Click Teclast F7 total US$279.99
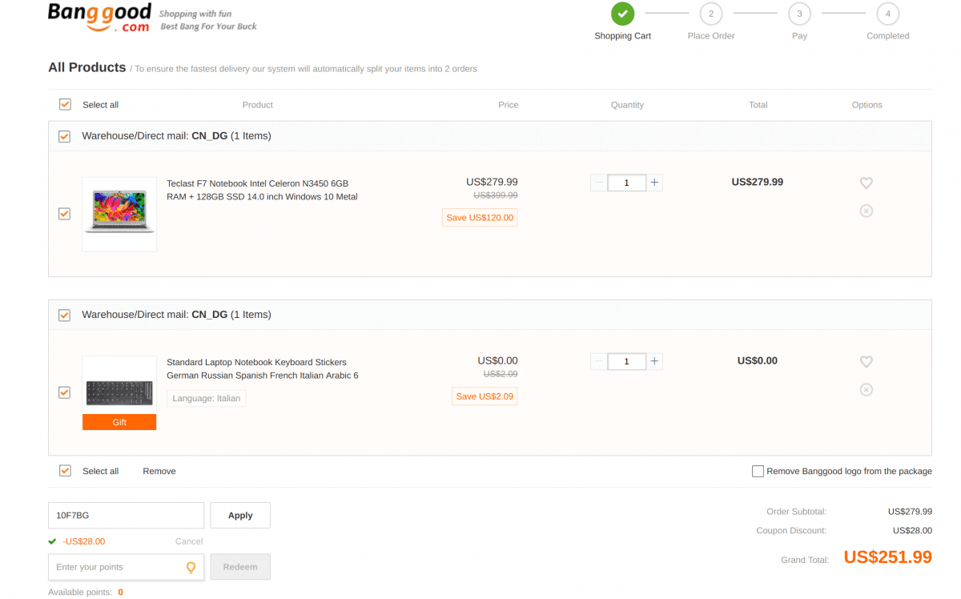Viewport: 961px width, 599px height. coord(757,182)
